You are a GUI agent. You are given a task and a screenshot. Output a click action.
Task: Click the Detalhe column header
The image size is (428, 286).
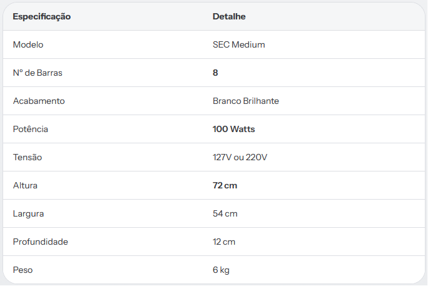(x=229, y=17)
